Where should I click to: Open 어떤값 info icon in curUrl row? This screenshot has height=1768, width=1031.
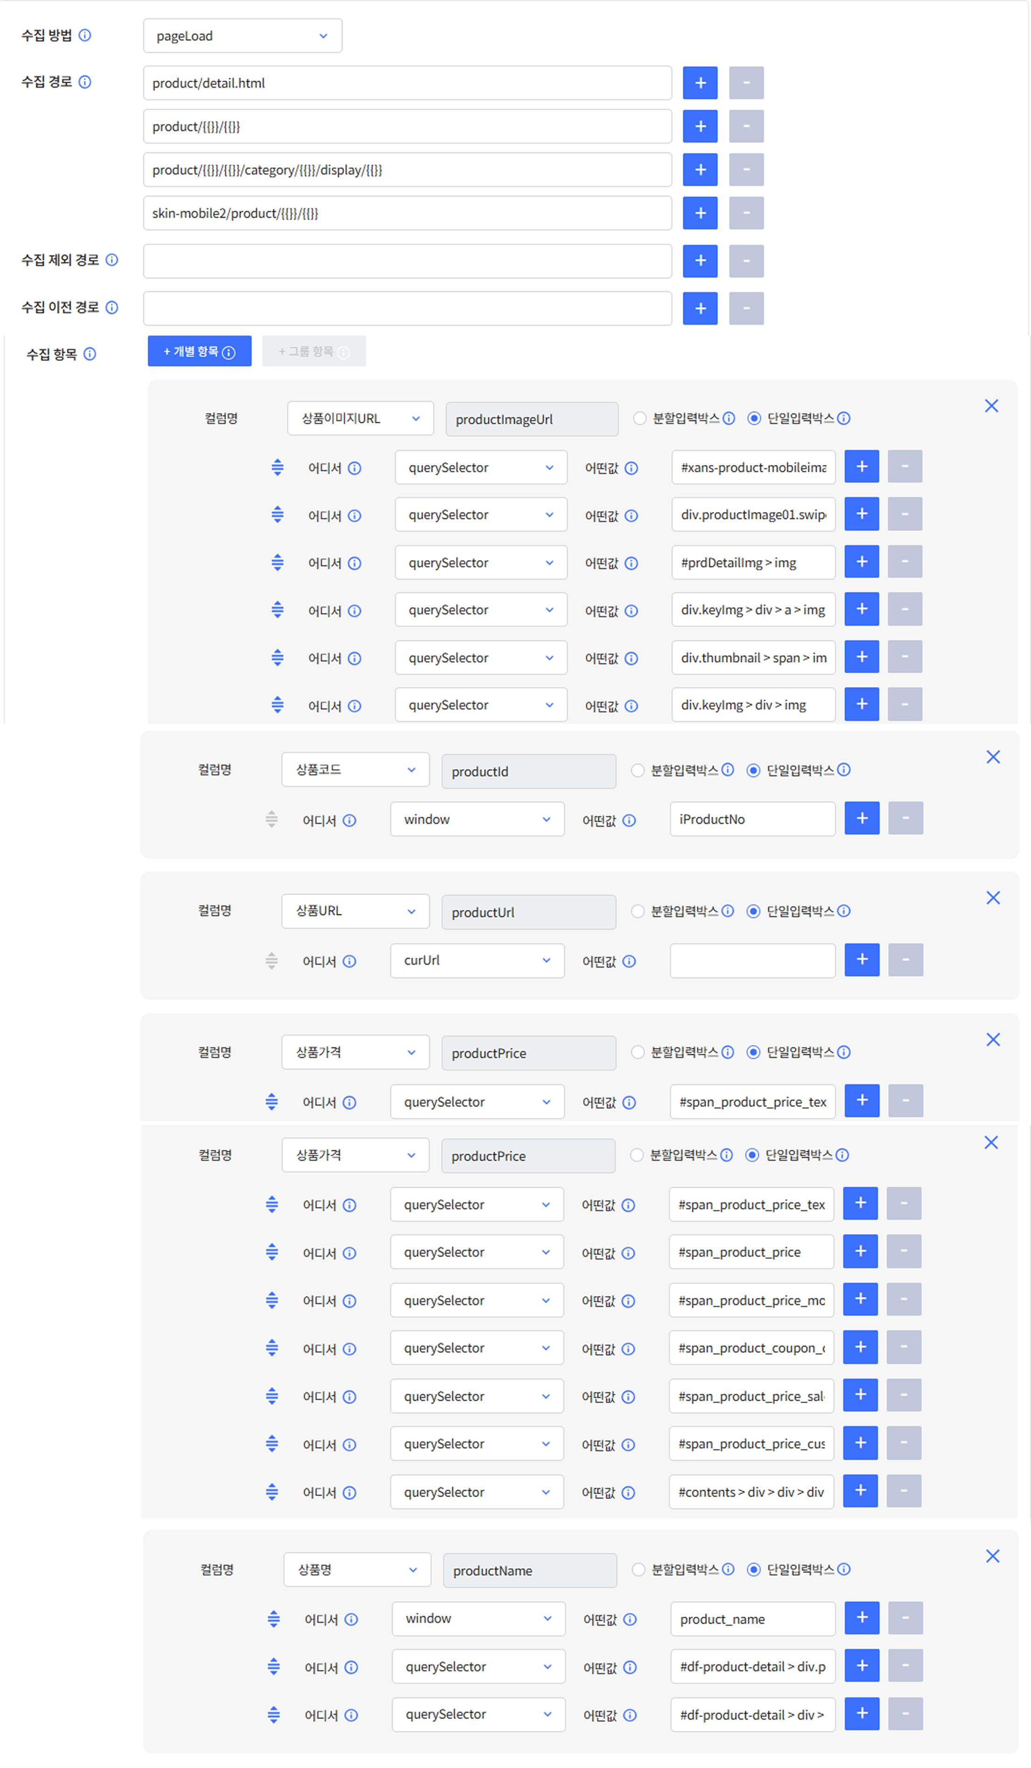tap(629, 961)
